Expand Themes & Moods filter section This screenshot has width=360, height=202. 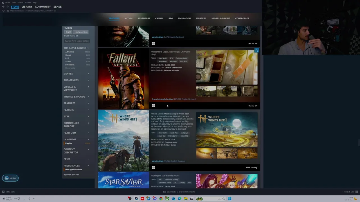[76, 97]
